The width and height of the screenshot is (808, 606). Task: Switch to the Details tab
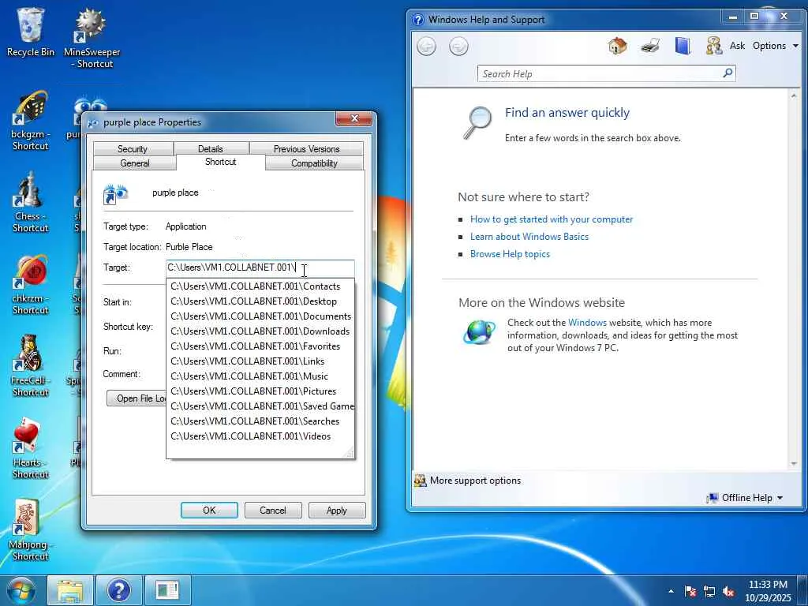[210, 149]
